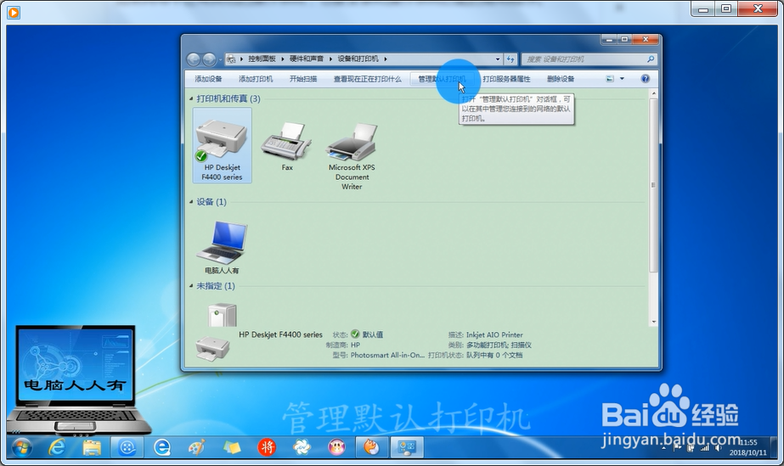Open the blue e browser taskbar icon
This screenshot has width=784, height=466.
click(x=162, y=447)
